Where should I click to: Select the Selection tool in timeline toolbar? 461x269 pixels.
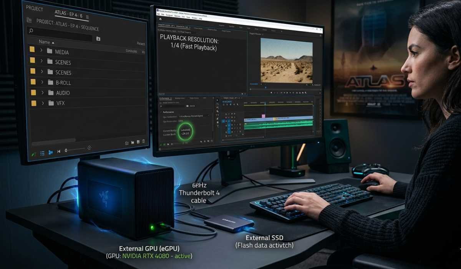[x=217, y=100]
